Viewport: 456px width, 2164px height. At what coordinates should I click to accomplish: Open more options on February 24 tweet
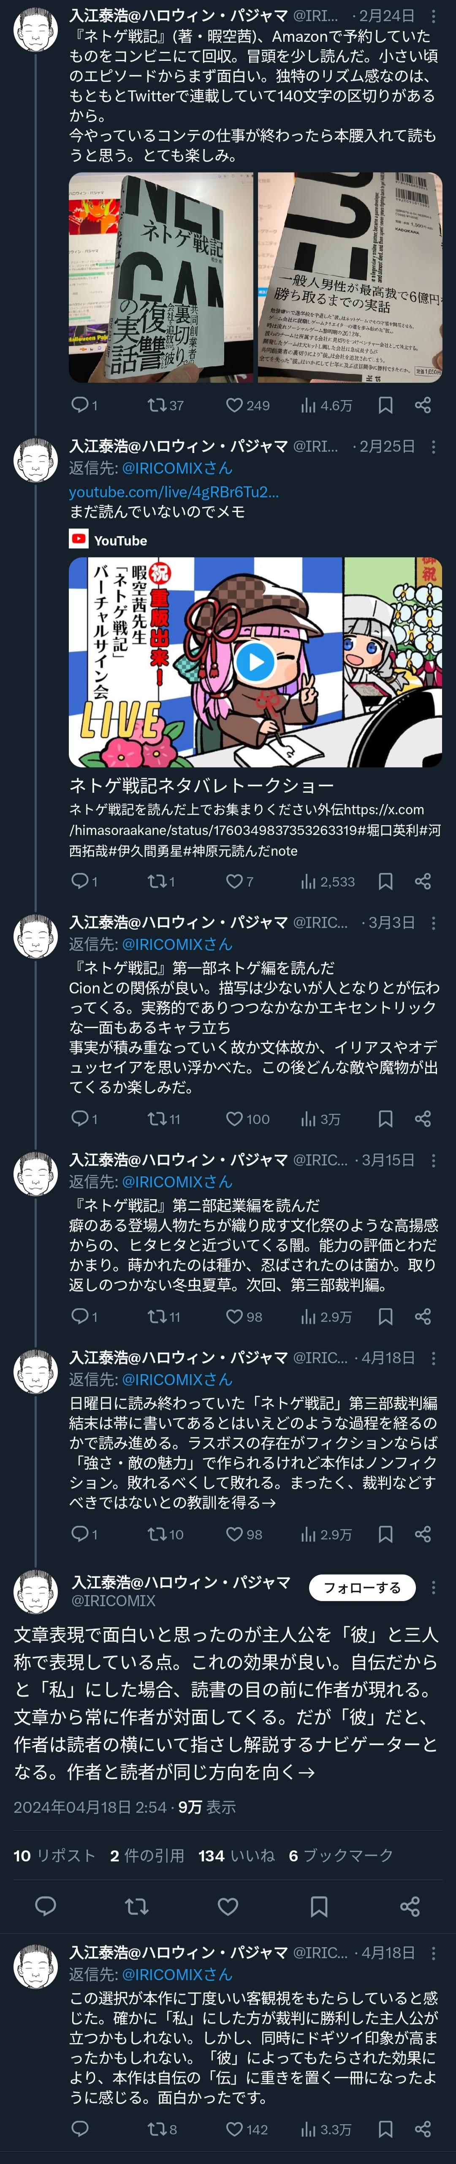point(433,16)
